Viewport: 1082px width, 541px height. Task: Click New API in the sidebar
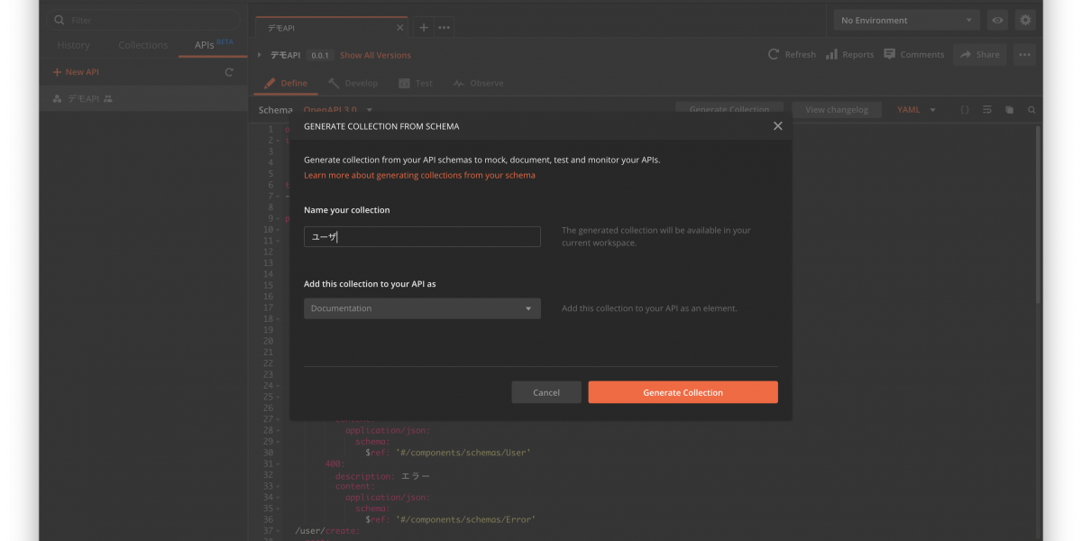76,72
